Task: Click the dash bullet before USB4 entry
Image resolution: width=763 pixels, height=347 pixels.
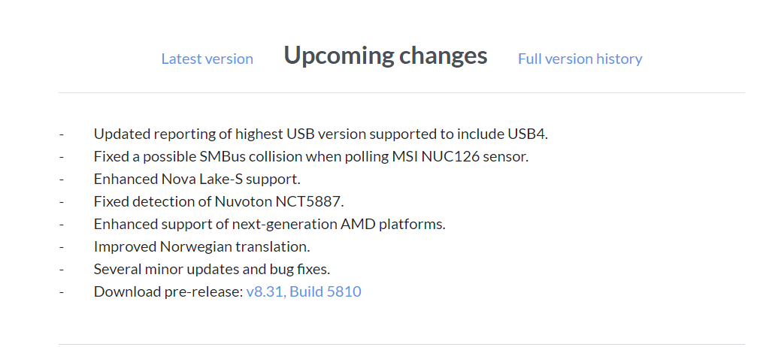Action: point(62,134)
